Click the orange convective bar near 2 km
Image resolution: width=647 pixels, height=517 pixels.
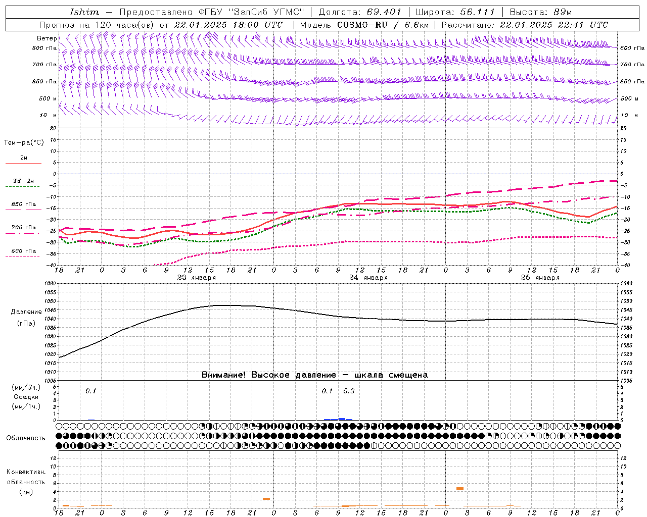click(266, 499)
